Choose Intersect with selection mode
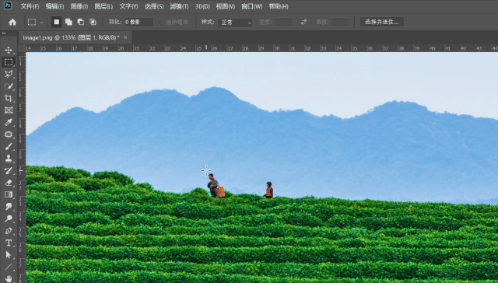 (x=93, y=23)
